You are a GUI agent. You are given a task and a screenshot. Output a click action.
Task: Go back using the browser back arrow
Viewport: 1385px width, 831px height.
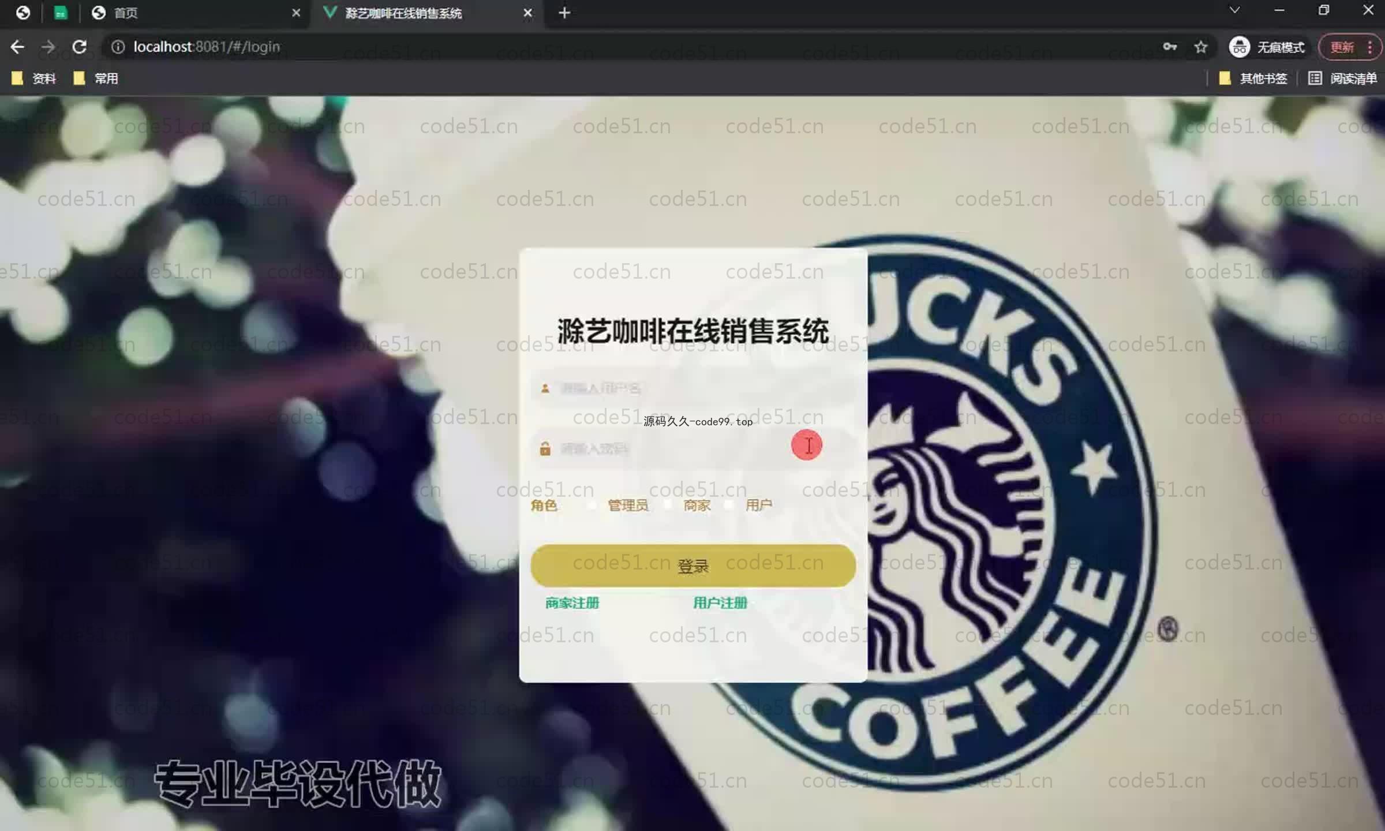(x=17, y=47)
